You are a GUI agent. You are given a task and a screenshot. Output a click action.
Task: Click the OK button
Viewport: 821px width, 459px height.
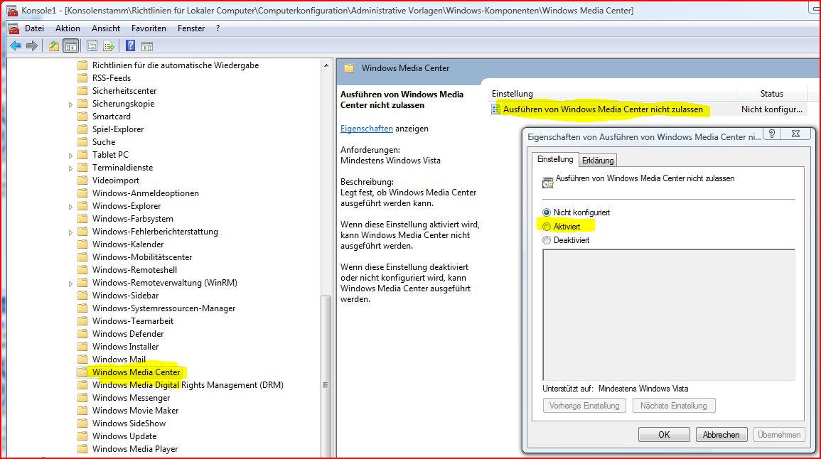(x=664, y=434)
